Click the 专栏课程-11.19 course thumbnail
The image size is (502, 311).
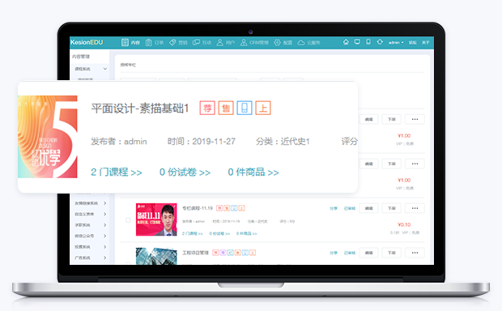point(156,219)
